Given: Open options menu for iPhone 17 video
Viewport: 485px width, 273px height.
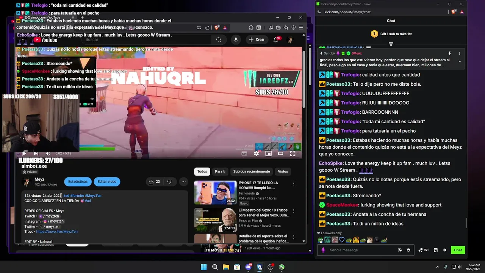Looking at the screenshot, I should [x=294, y=184].
